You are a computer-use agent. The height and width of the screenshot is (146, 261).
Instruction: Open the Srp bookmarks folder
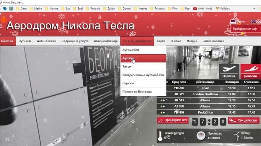coord(66,9)
